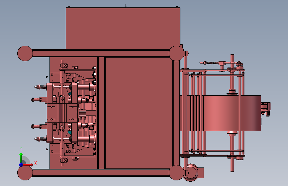
Task: Select the round foot at upper-right frame corner
Action: click(176, 53)
